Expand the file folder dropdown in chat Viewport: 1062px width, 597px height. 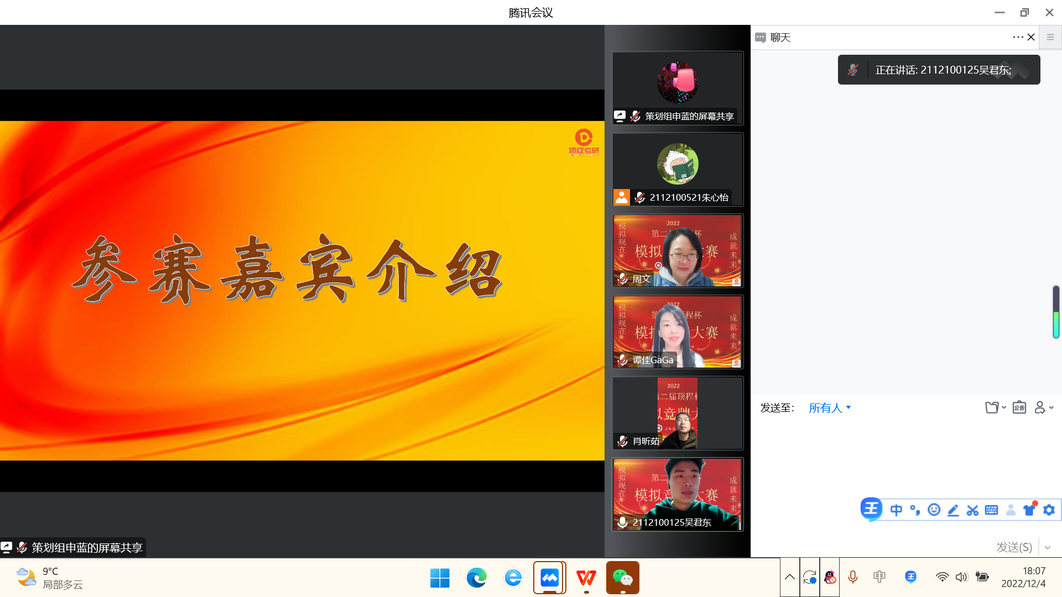[995, 408]
